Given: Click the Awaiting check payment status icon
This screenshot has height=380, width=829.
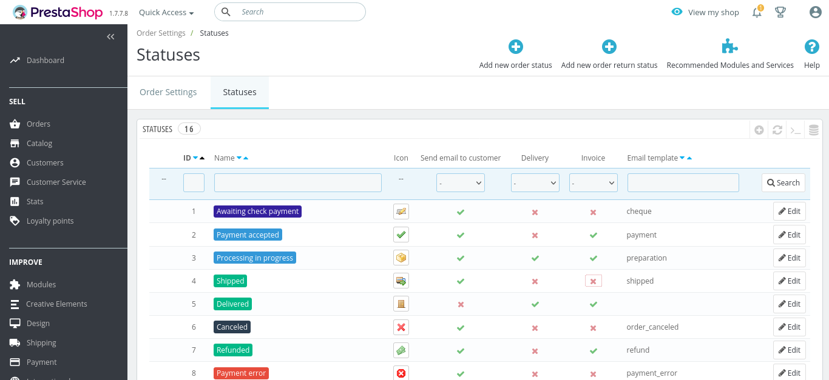Looking at the screenshot, I should 401,212.
